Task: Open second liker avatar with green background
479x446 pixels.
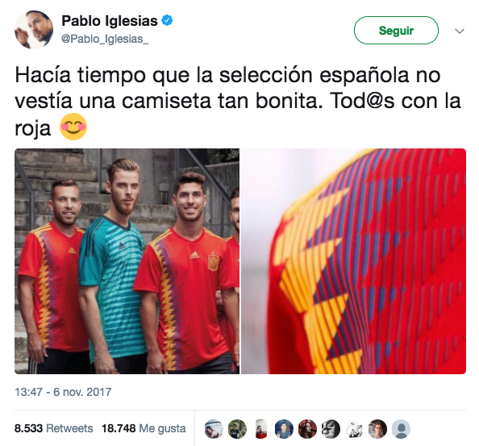Action: (x=237, y=429)
